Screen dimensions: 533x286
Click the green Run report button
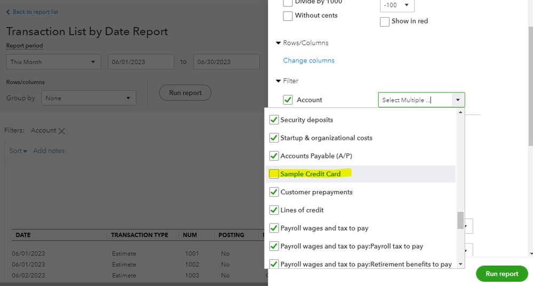(x=502, y=274)
